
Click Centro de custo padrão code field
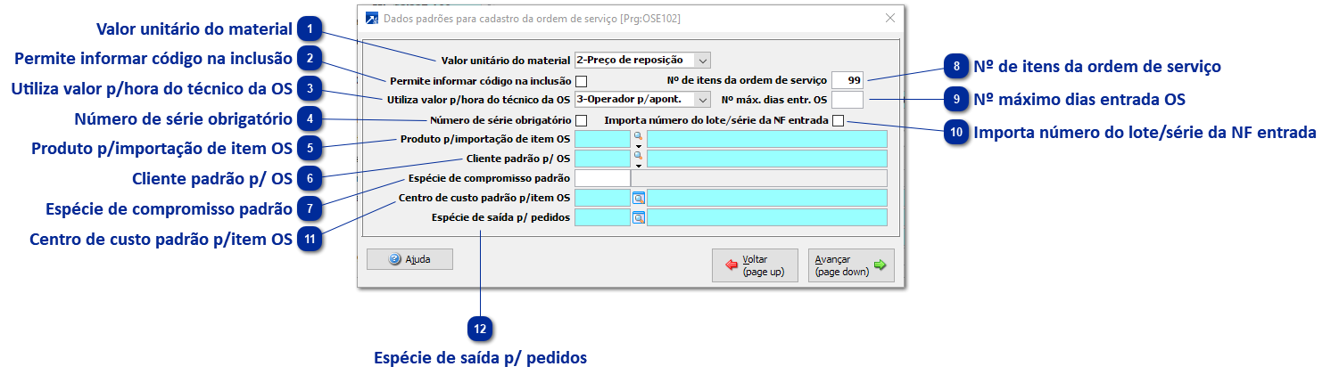(x=602, y=198)
